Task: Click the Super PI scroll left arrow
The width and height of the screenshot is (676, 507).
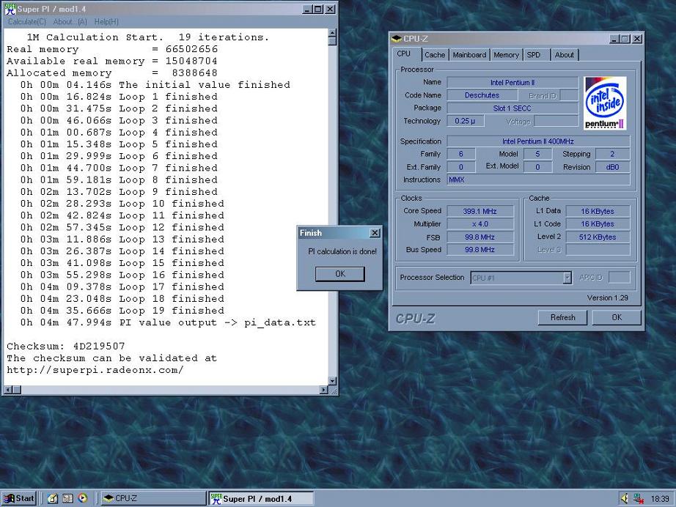Action: point(8,390)
